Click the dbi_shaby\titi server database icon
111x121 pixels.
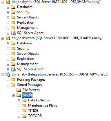8,2
